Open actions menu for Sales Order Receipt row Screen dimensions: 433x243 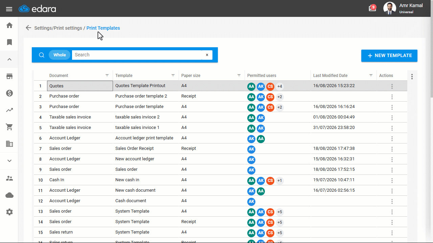(x=392, y=149)
